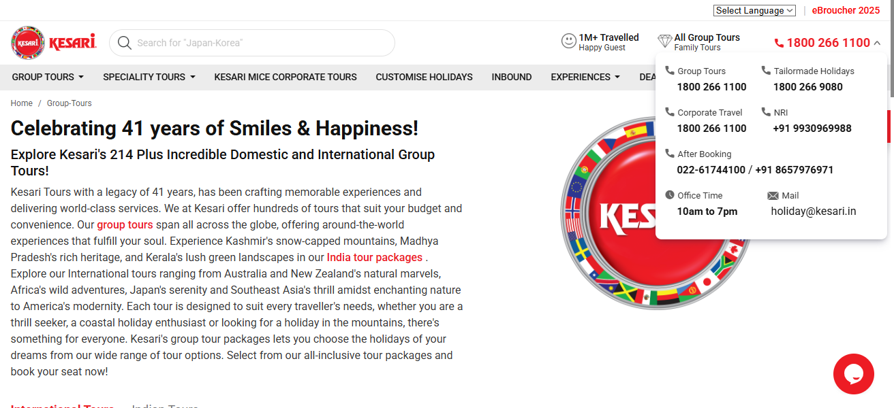Select INBOUND from the navigation bar
This screenshot has height=408, width=894.
pos(512,77)
